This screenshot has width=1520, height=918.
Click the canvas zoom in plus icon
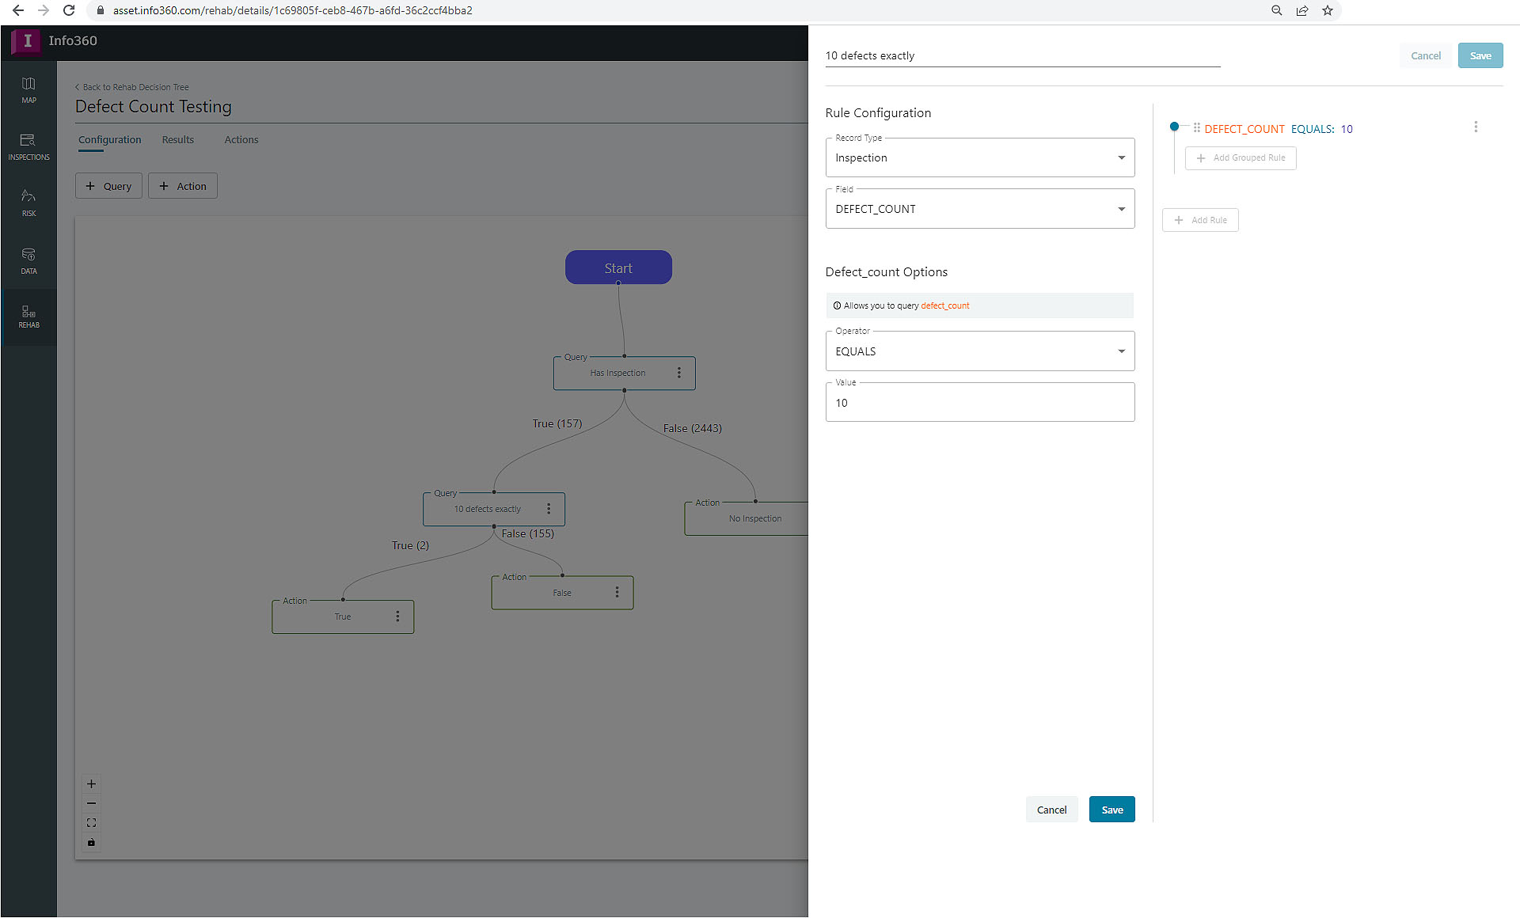91,783
